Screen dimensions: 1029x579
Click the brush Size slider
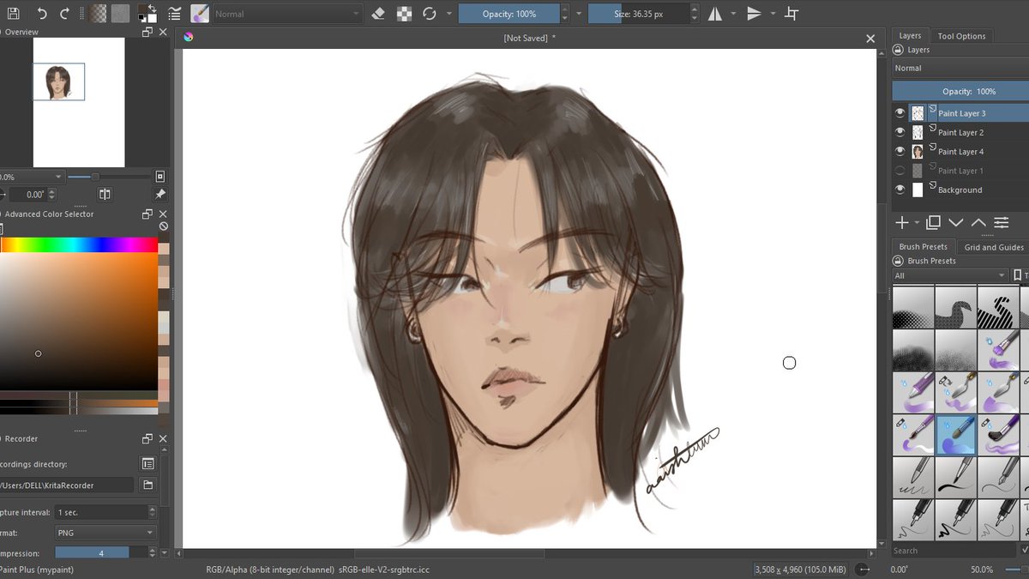638,14
